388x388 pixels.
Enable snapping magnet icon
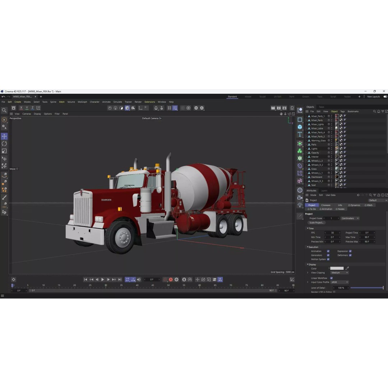click(x=156, y=108)
